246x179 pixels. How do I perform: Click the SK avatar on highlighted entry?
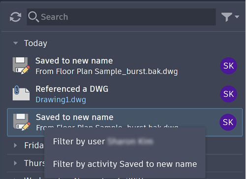pos(228,122)
